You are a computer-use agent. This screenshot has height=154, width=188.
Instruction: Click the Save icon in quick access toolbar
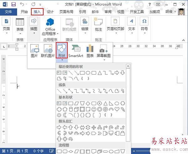(x=13, y=5)
